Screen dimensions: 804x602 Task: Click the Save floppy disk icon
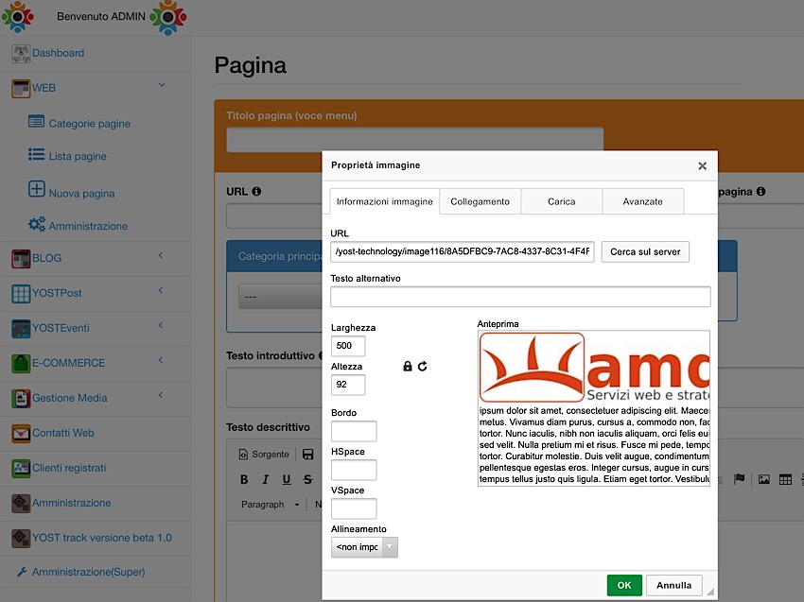point(308,455)
